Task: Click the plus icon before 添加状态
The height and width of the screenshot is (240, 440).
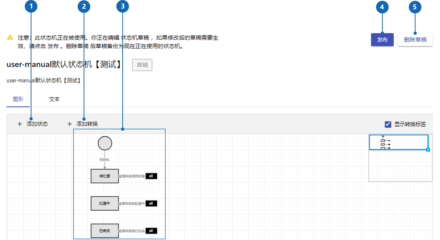Action: point(20,124)
